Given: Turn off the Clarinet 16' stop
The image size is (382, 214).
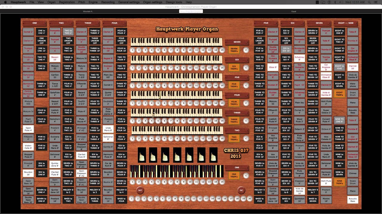Looking at the screenshot, I should tap(353, 67).
